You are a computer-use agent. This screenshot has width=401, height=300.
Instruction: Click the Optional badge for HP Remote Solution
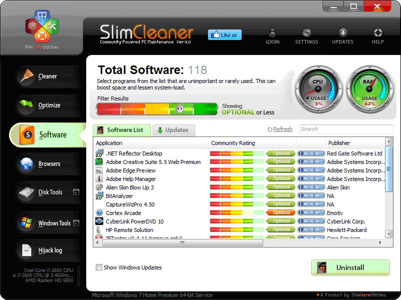[281, 229]
